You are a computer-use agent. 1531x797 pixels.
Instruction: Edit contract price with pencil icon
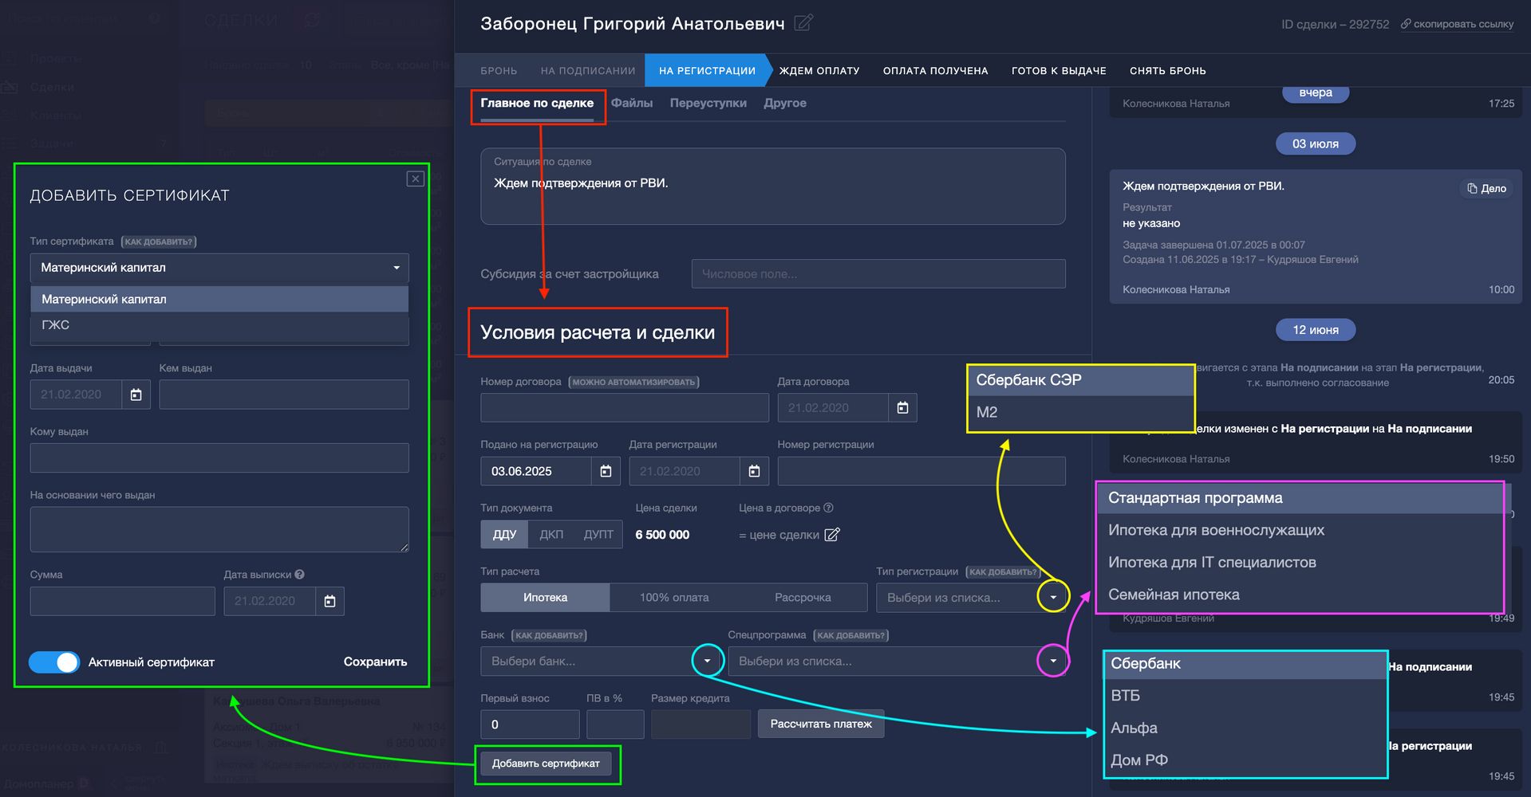coord(832,534)
